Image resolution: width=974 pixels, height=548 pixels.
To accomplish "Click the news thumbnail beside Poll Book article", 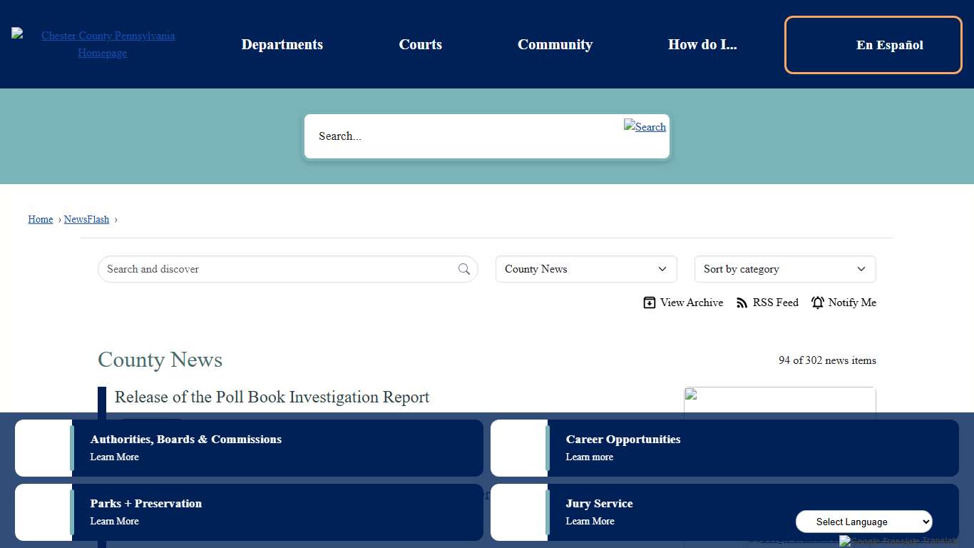I will (779, 400).
